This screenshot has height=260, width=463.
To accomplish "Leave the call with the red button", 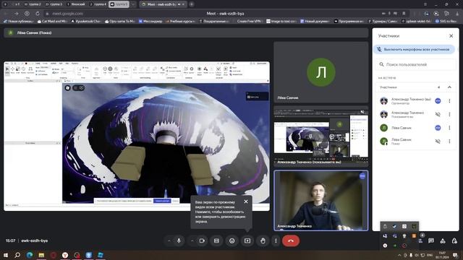I will 291,240.
